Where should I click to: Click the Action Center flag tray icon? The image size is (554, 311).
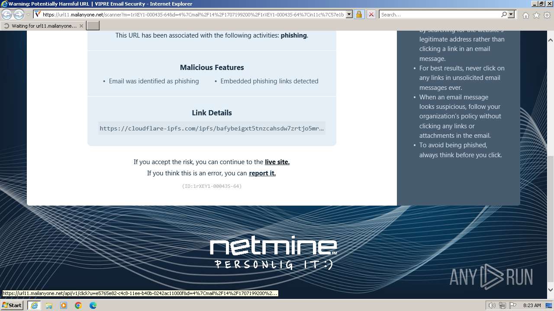coord(512,305)
